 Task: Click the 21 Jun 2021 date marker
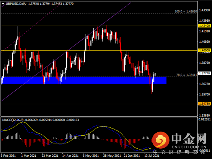[132, 156]
